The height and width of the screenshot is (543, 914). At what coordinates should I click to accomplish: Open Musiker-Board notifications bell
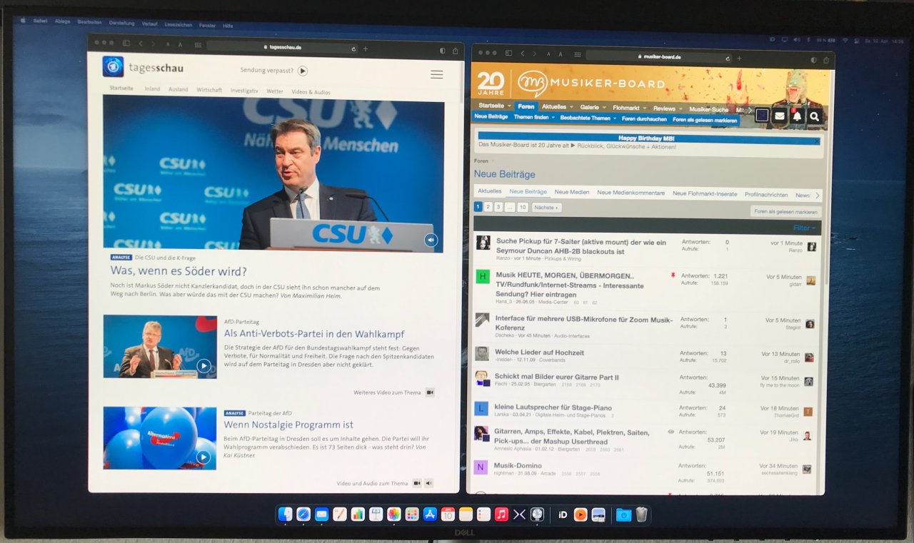pos(797,116)
